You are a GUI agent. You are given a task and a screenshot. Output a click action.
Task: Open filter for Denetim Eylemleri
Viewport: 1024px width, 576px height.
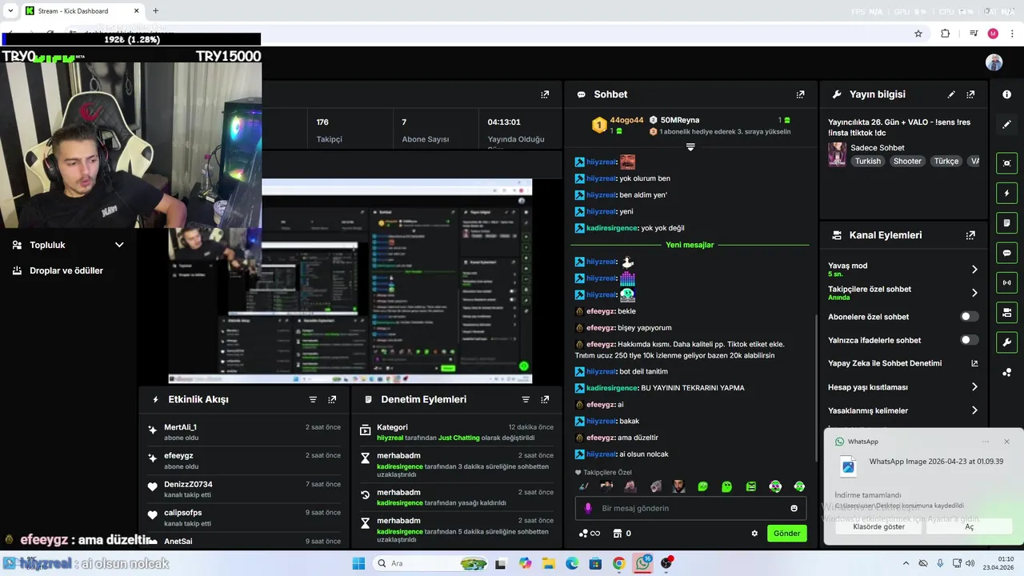[526, 399]
